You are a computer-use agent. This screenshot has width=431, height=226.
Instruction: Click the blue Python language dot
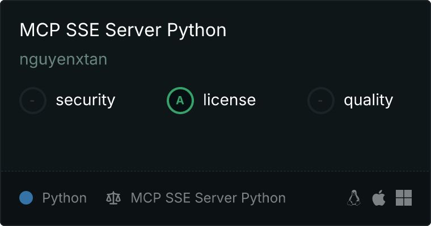pos(26,198)
